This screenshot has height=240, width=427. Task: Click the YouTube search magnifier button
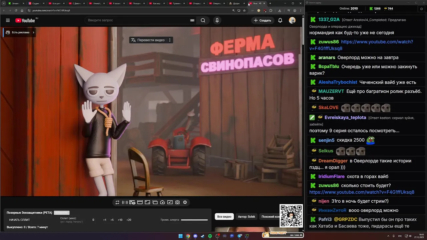tap(203, 20)
